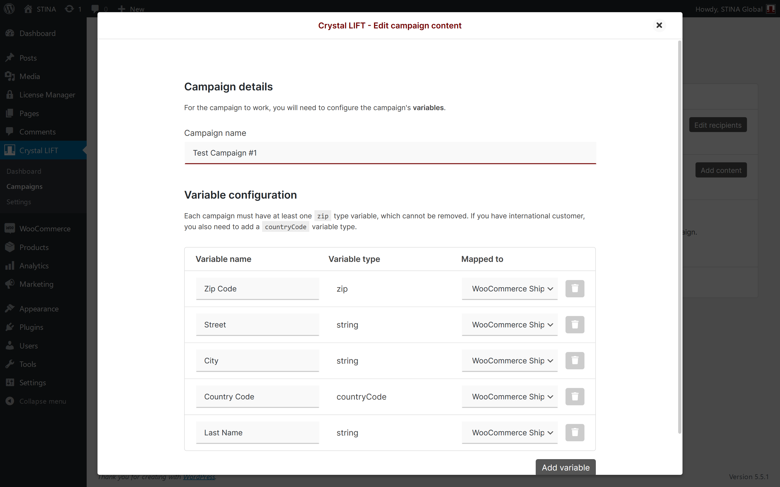Open Analytics in the sidebar

[x=43, y=266]
